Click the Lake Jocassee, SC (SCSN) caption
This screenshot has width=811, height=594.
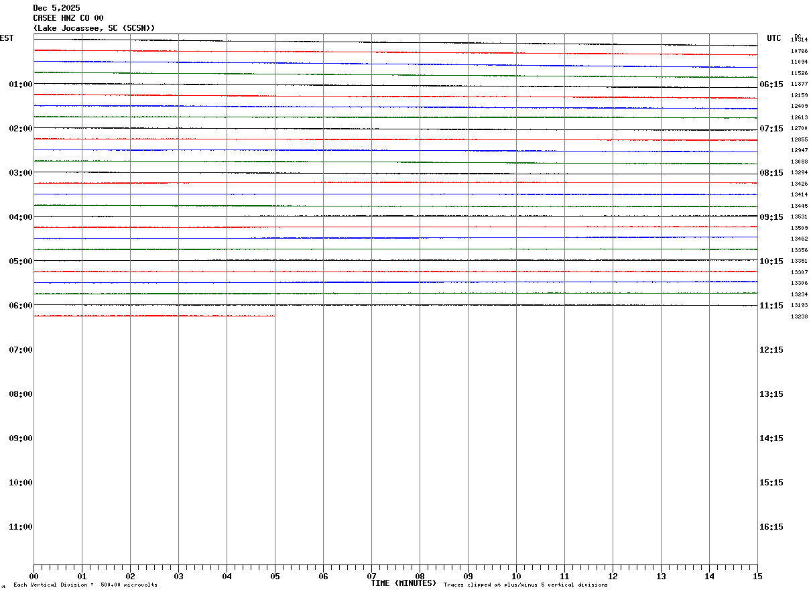coord(94,28)
